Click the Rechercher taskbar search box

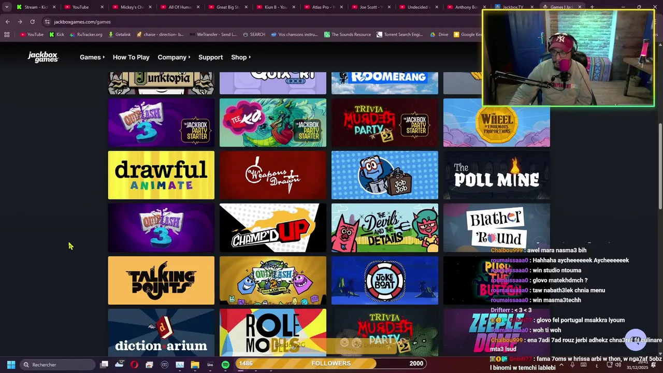click(x=57, y=365)
